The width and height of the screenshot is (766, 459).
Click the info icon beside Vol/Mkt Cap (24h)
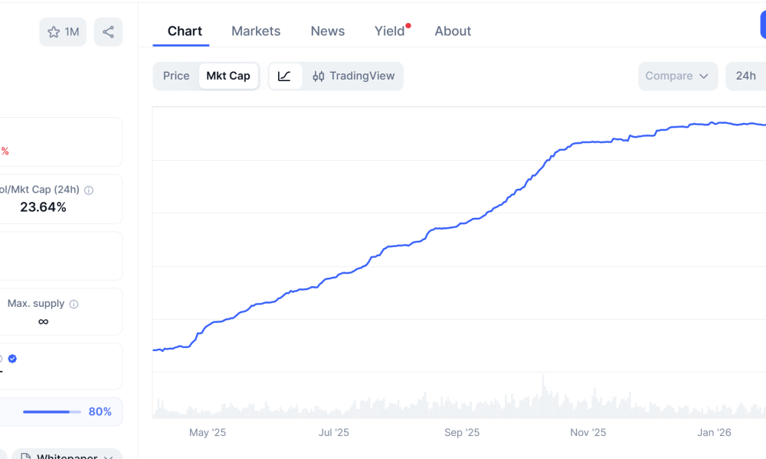(x=88, y=190)
